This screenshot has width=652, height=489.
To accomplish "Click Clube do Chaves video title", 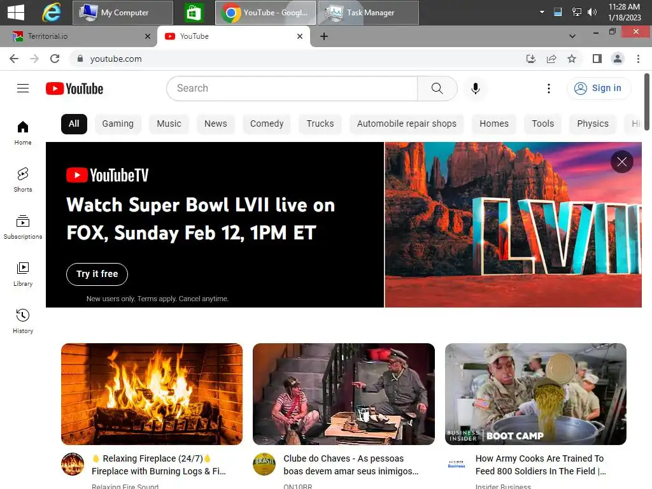I will pyautogui.click(x=351, y=464).
